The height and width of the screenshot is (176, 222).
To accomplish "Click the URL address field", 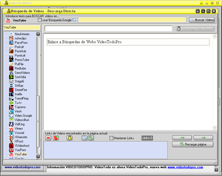I will pos(108,29).
